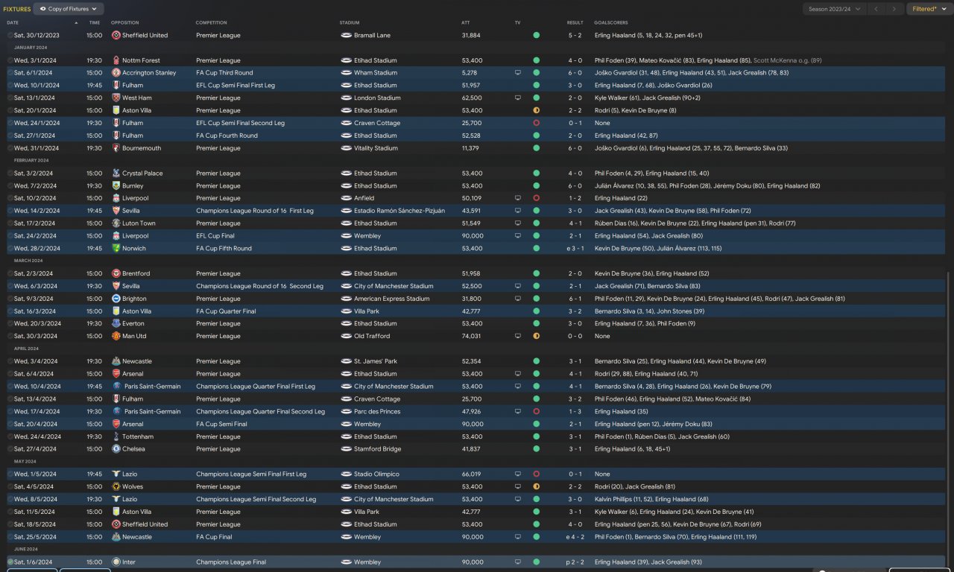Image resolution: width=954 pixels, height=572 pixels.
Task: Sort by the Goalscorers column header
Action: pos(612,22)
